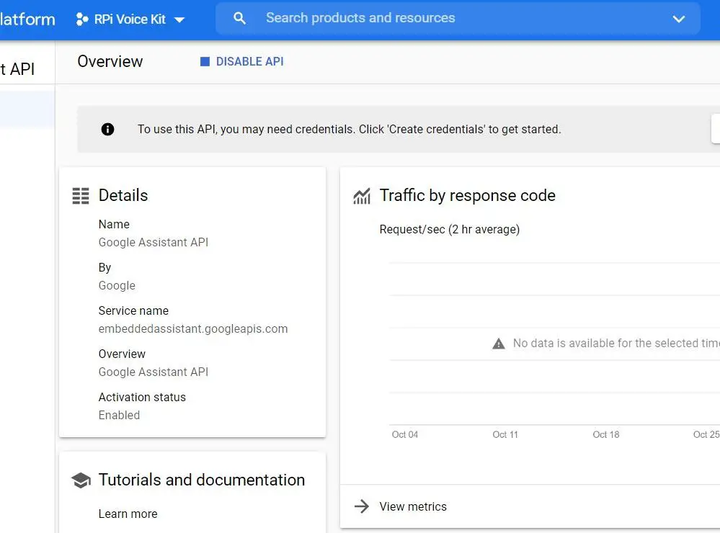Viewport: 720px width, 533px height.
Task: Expand the search bar chevron
Action: pos(678,19)
